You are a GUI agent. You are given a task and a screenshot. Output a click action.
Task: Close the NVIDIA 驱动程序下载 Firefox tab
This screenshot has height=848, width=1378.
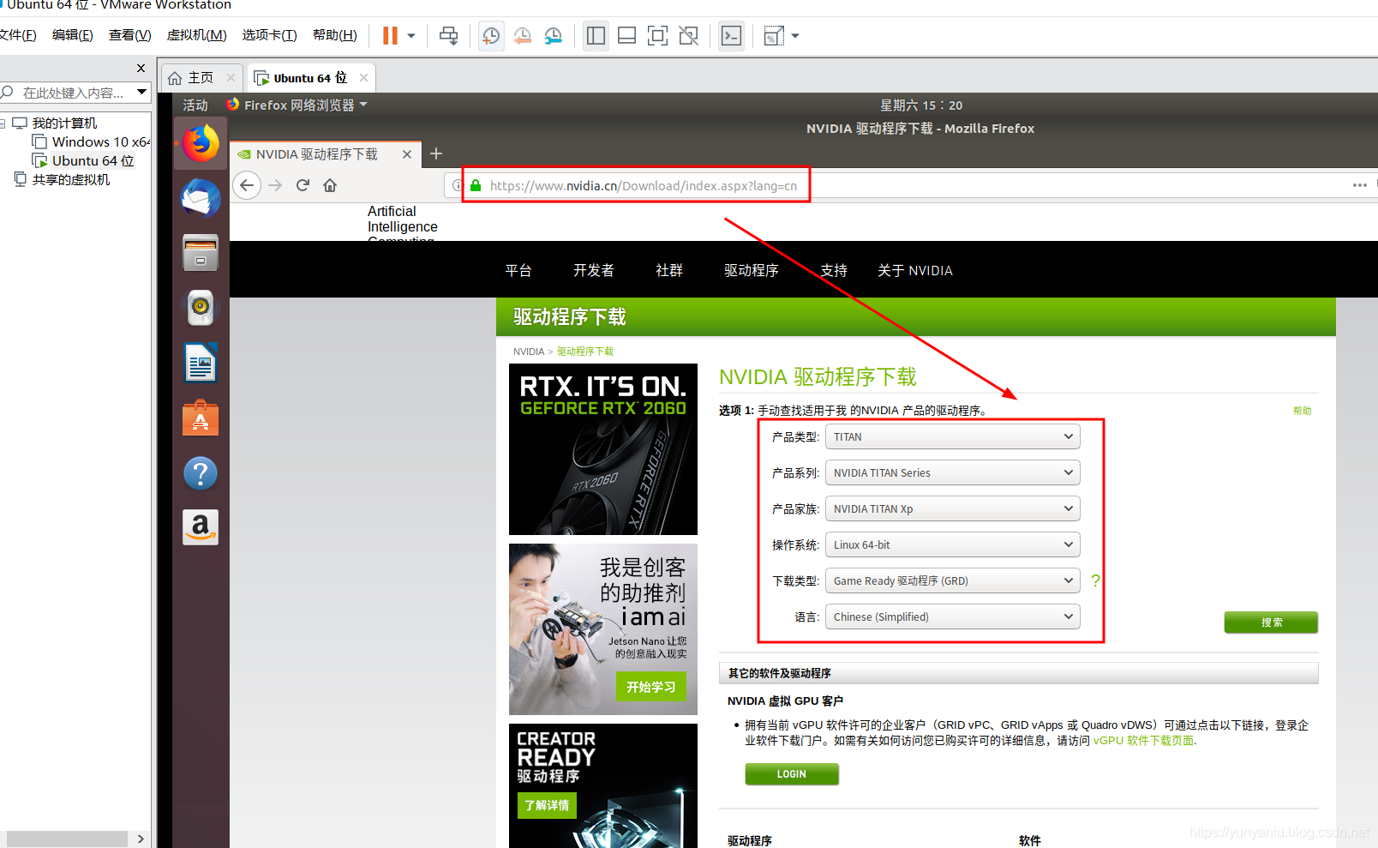pyautogui.click(x=407, y=154)
